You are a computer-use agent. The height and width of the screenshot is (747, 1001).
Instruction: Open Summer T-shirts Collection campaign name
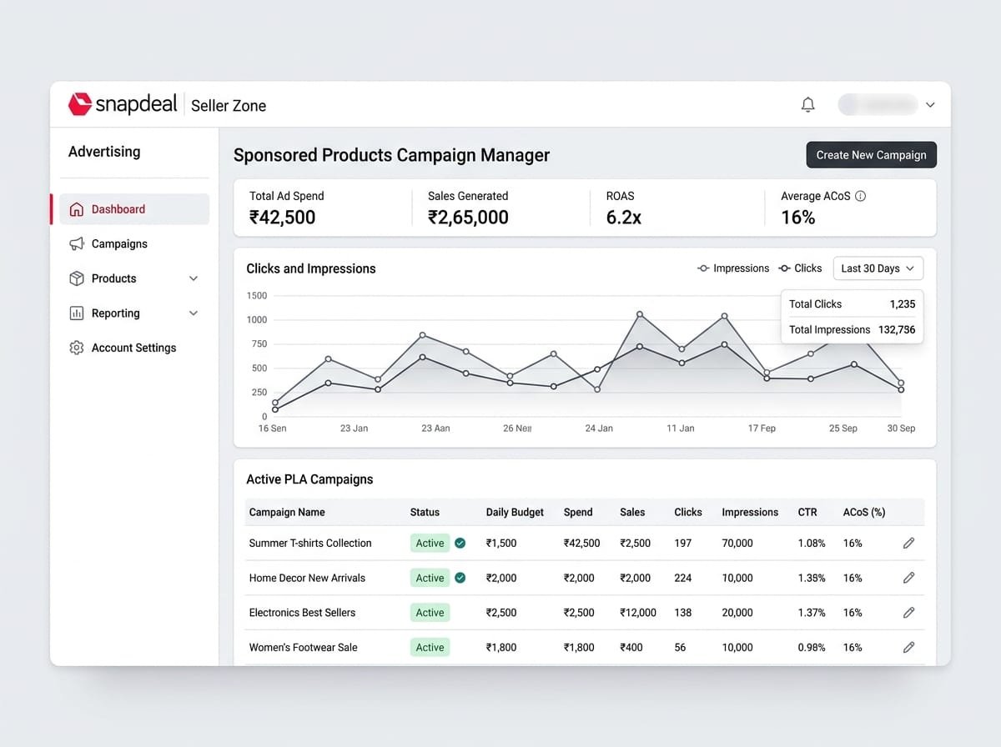point(310,543)
